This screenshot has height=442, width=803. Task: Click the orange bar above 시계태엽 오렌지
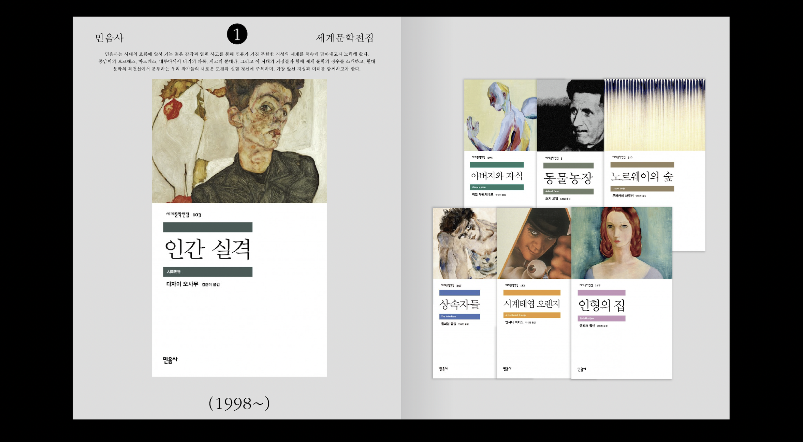pyautogui.click(x=532, y=293)
